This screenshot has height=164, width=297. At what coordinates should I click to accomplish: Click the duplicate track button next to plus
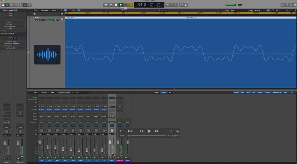click(34, 14)
